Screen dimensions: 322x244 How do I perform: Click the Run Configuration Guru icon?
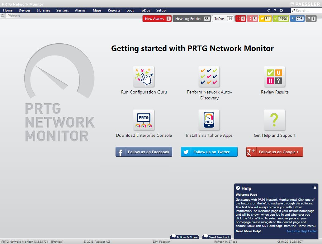pyautogui.click(x=144, y=77)
